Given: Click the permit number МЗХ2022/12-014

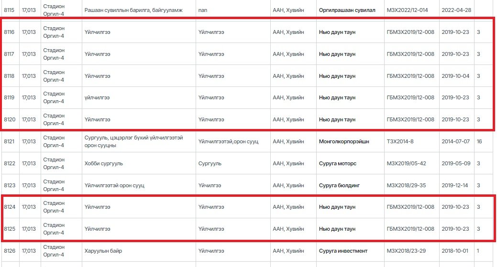Looking at the screenshot, I should tap(410, 10).
